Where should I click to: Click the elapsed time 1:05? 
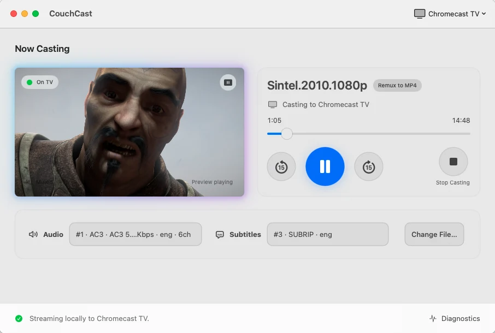[274, 121]
